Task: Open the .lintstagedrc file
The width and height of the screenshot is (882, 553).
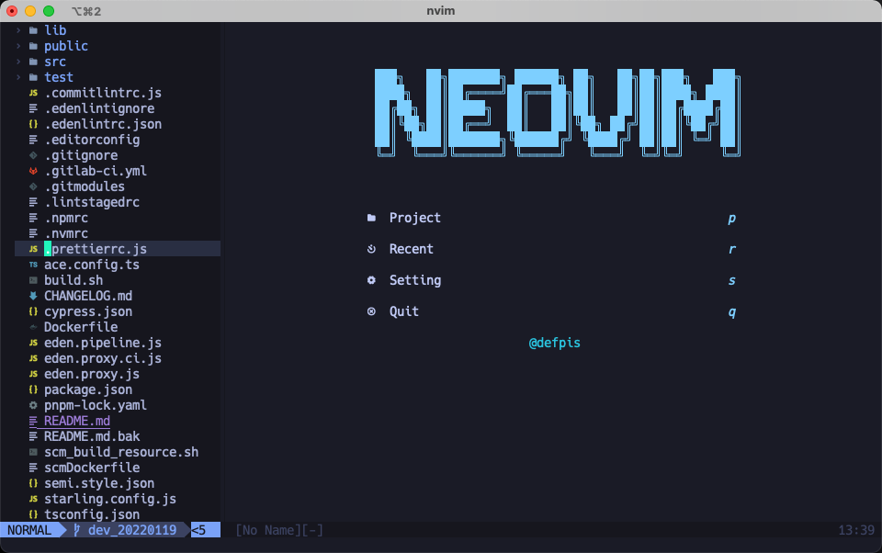Action: point(92,202)
